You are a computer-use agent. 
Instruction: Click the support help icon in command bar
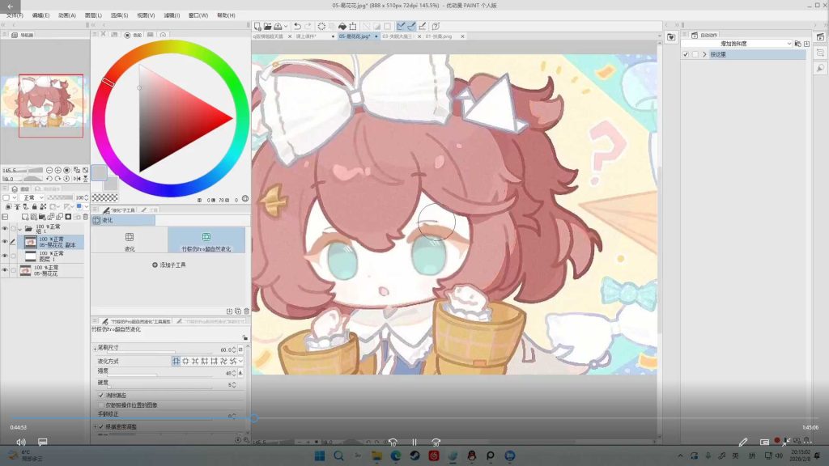[436, 26]
